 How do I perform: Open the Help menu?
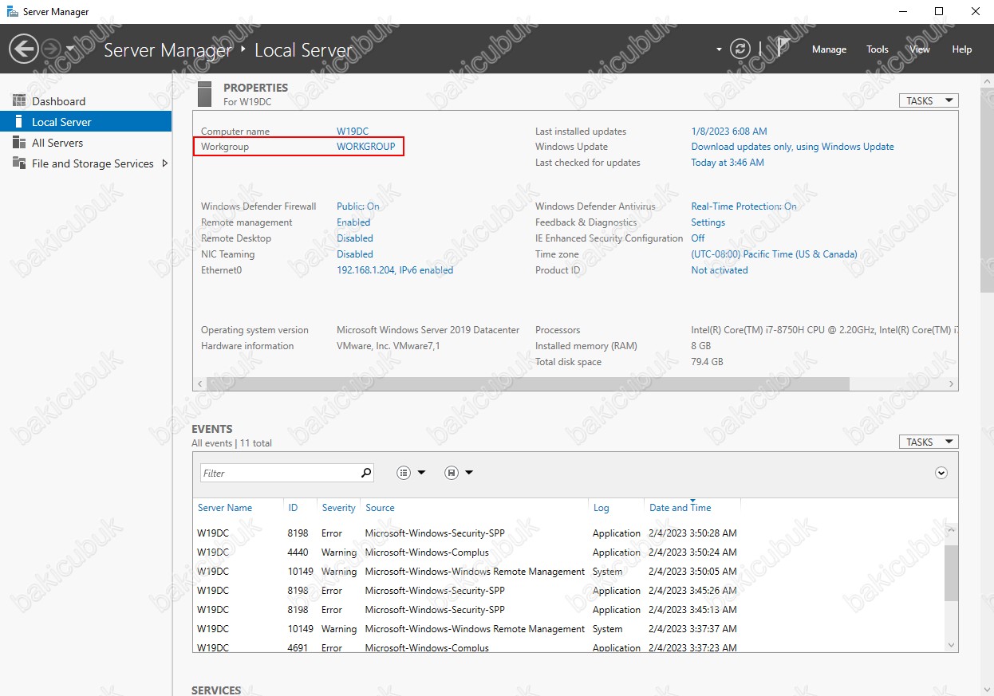pyautogui.click(x=961, y=49)
